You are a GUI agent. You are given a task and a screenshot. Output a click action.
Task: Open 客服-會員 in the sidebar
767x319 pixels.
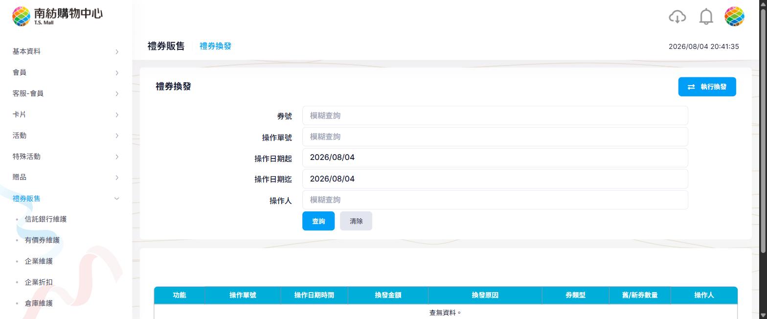tap(28, 93)
